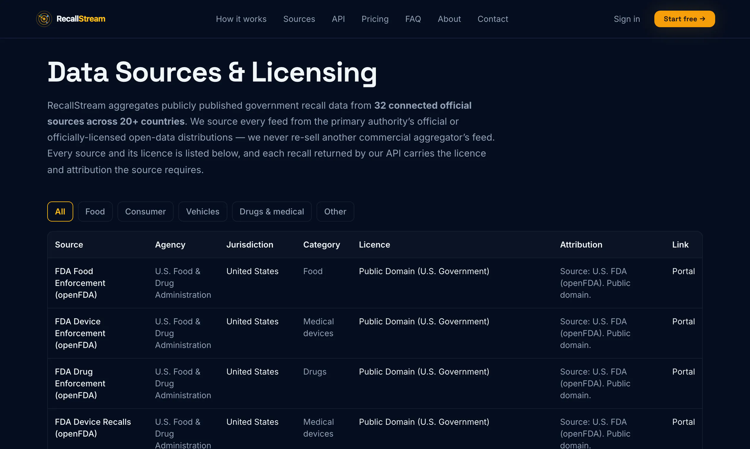Click Public Domain licence in FDA Food row

(424, 271)
